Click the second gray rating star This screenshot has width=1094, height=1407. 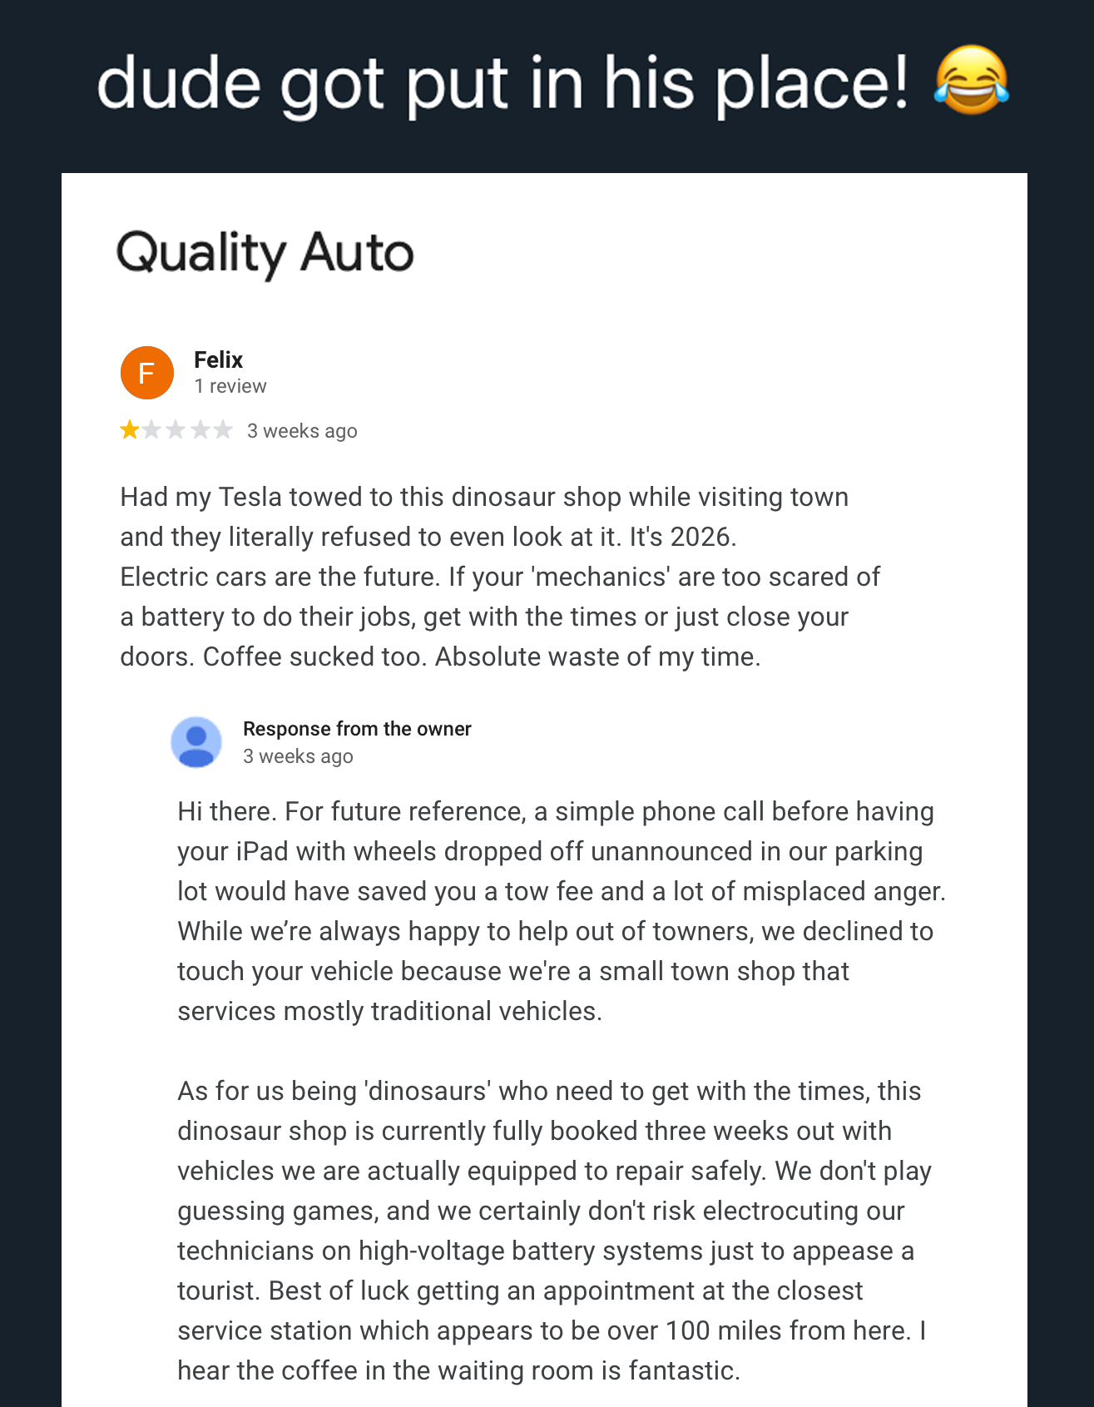(x=152, y=430)
